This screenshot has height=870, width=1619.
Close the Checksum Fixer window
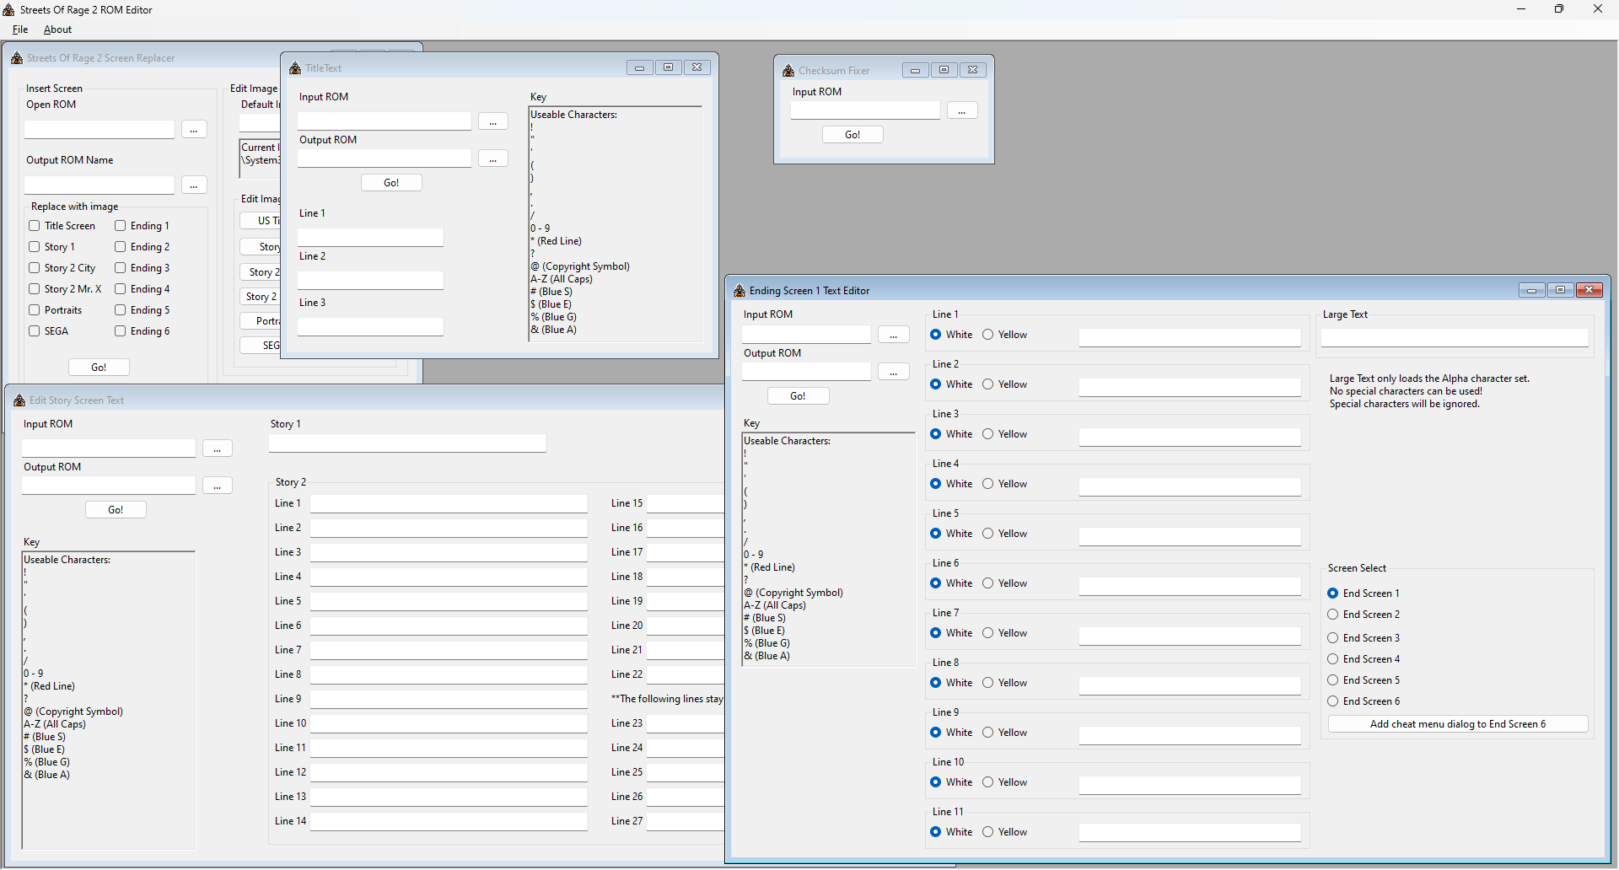click(973, 70)
